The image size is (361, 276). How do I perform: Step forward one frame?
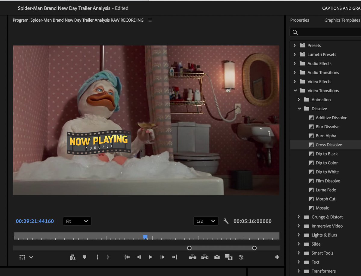(162, 257)
